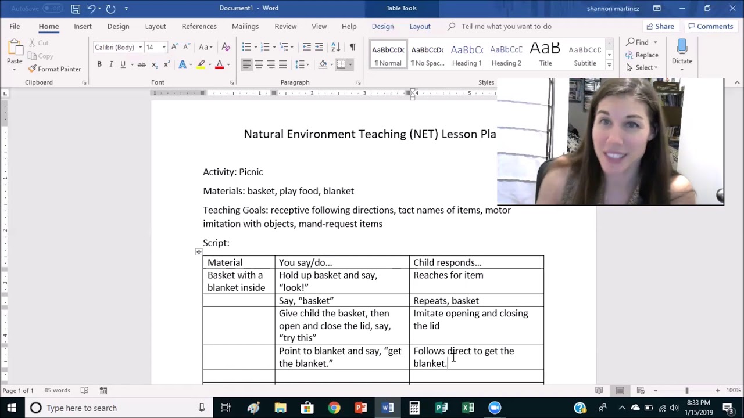Click Dictate microphone icon
Screen dimensions: 744x418
click(682, 47)
